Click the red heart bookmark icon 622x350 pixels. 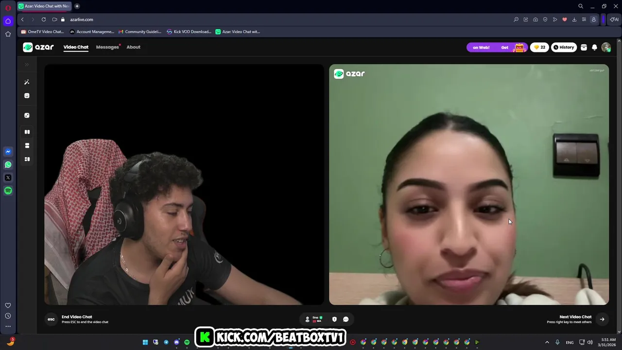tap(565, 19)
